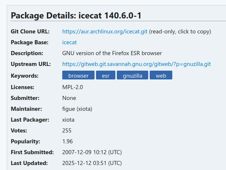This screenshot has width=226, height=170.
Task: Click the '(read-only, click to copy)' note
Action: [180, 32]
